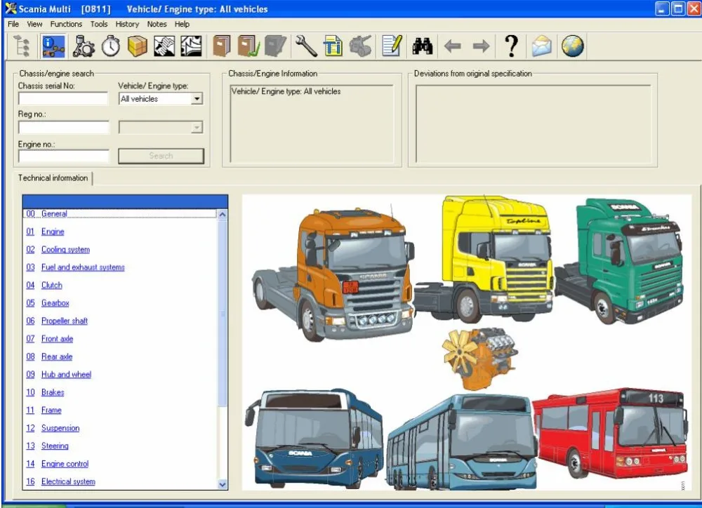Select the dark blue Scania bus image
This screenshot has width=702, height=508.
(314, 438)
